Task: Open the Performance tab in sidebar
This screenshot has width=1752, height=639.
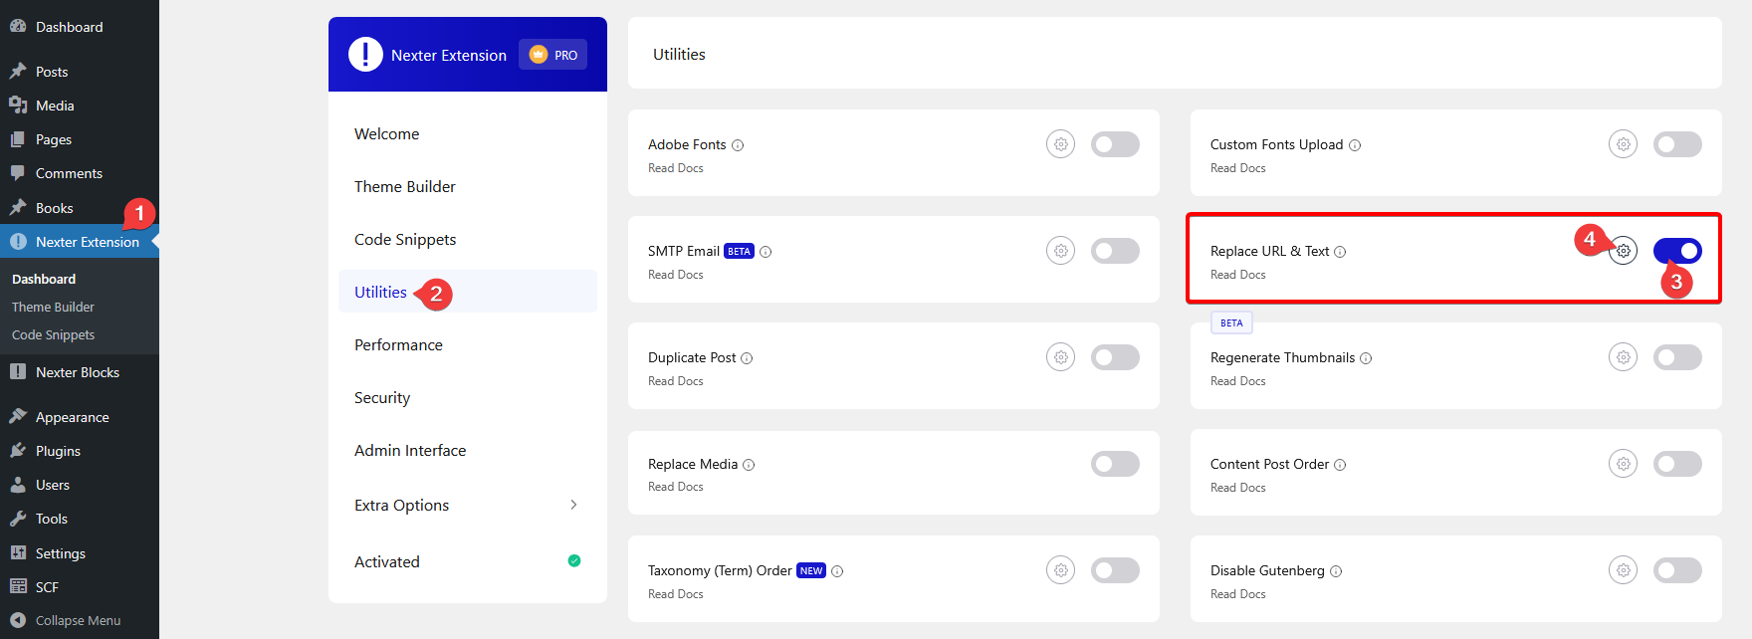Action: point(398,345)
